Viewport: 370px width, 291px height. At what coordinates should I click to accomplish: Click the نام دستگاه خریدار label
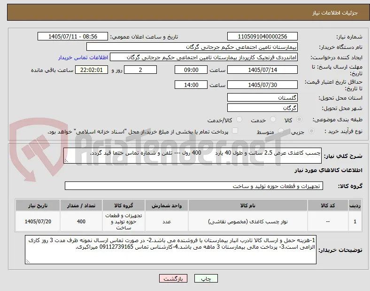[341, 47]
